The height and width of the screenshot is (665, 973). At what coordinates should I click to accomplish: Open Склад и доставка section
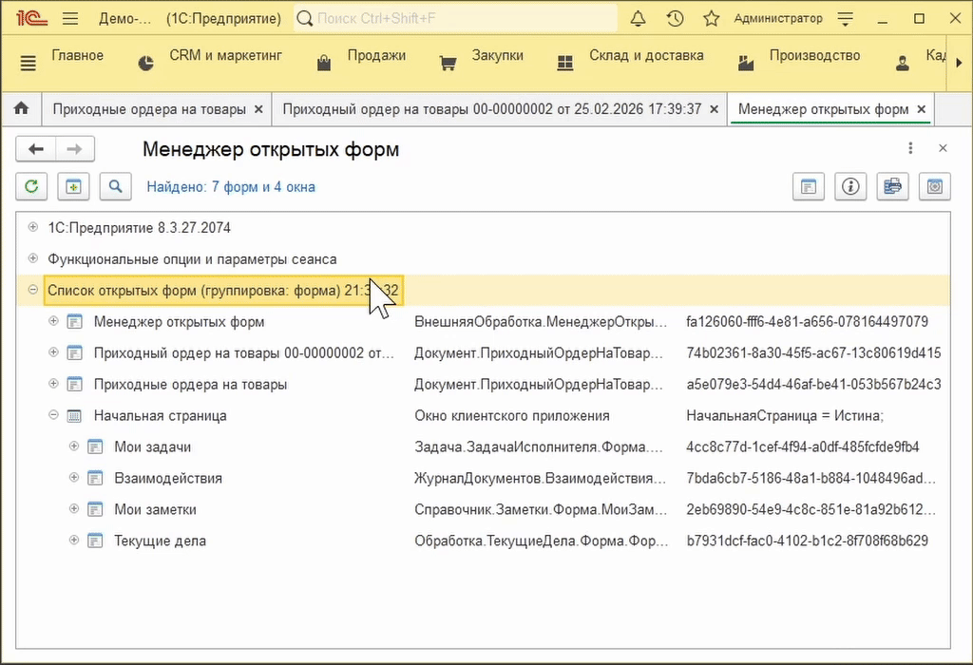click(x=646, y=55)
